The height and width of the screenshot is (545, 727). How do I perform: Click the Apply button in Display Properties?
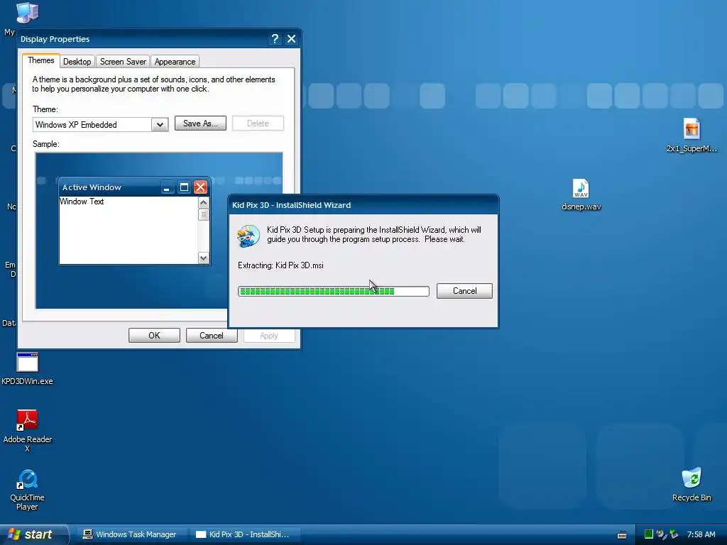(x=269, y=336)
